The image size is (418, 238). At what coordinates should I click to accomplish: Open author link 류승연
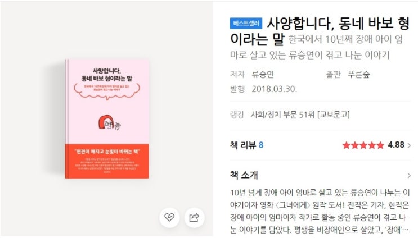point(263,74)
